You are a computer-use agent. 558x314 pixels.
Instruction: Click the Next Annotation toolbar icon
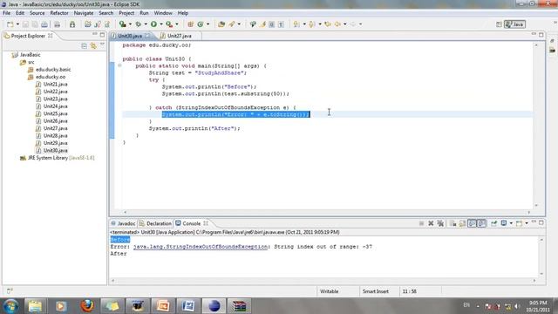[x=296, y=24]
